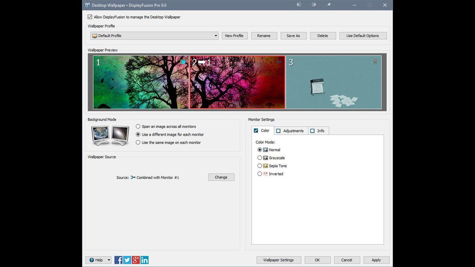Click the Cancel button
Screen dimensions: 475x267
click(x=347, y=260)
